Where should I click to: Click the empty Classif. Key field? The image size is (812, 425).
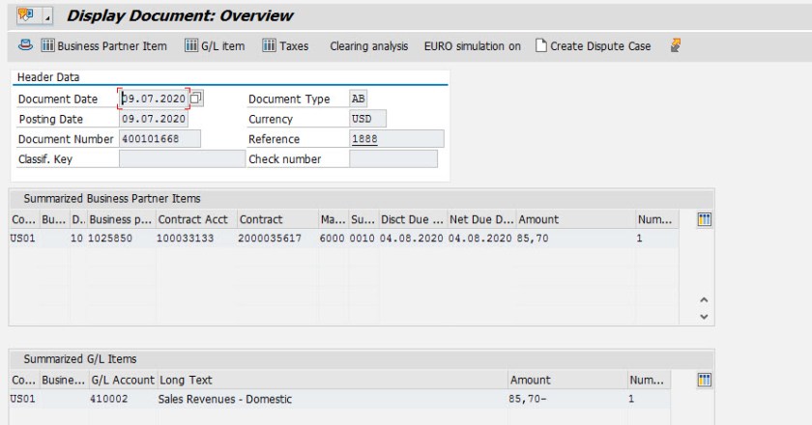182,159
